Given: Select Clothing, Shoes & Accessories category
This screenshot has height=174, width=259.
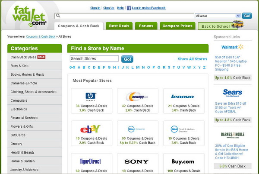Looking at the screenshot, I should pos(35,92).
